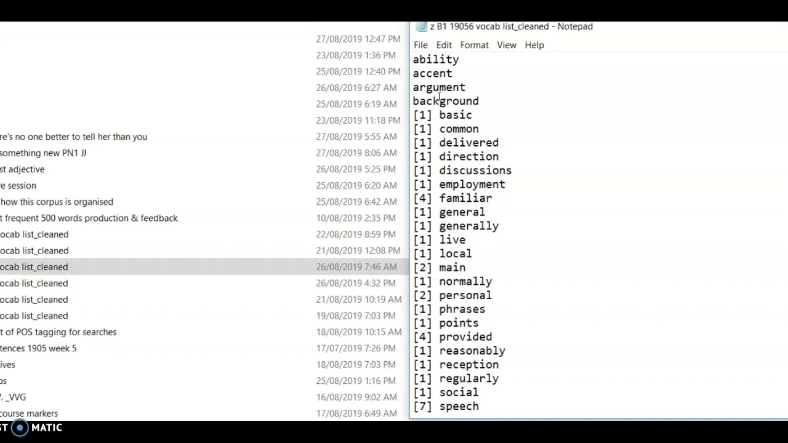Click the line '[4] familiar'
The height and width of the screenshot is (443, 788).
pyautogui.click(x=452, y=198)
